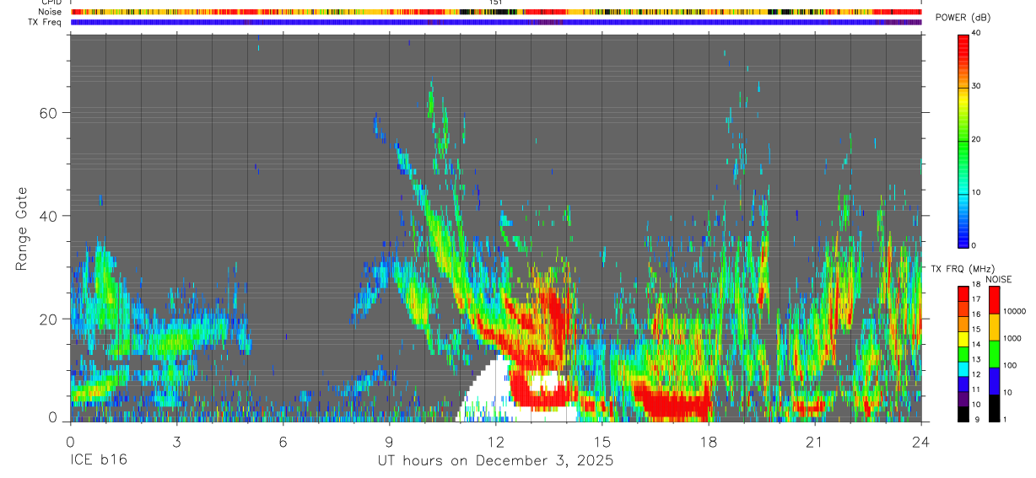Screen dimensions: 1036x478
Task: Click the multicolored Noise strip
Action: tap(496, 12)
